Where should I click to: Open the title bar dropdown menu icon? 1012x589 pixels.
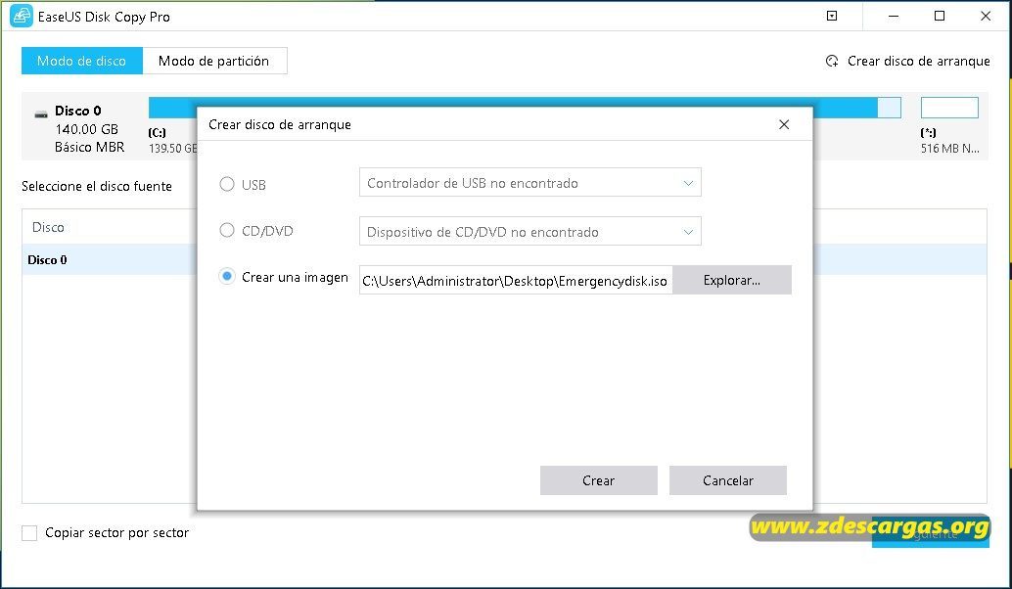[x=832, y=16]
